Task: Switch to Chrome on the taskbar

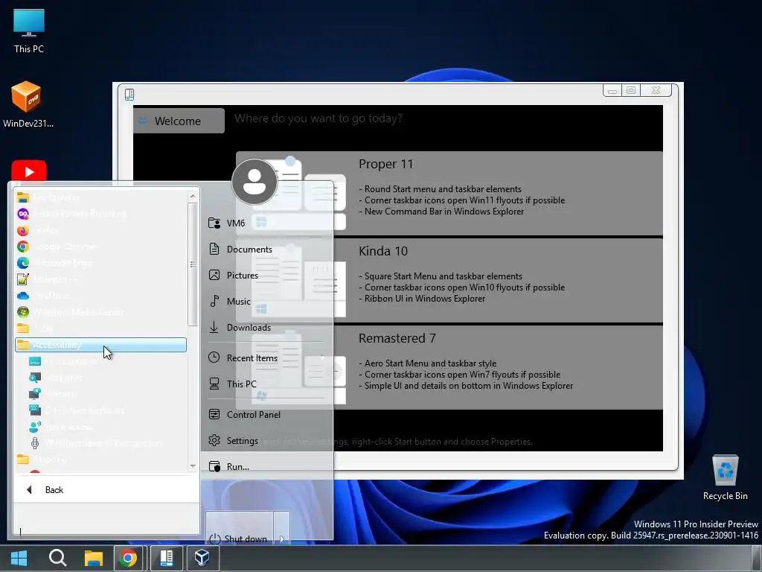Action: pos(128,558)
